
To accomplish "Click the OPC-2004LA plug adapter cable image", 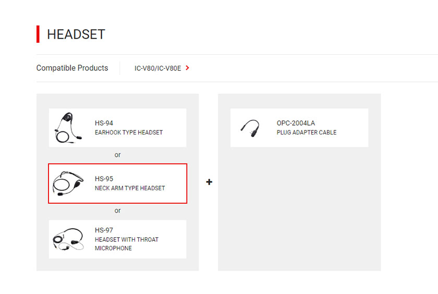I will pyautogui.click(x=250, y=128).
